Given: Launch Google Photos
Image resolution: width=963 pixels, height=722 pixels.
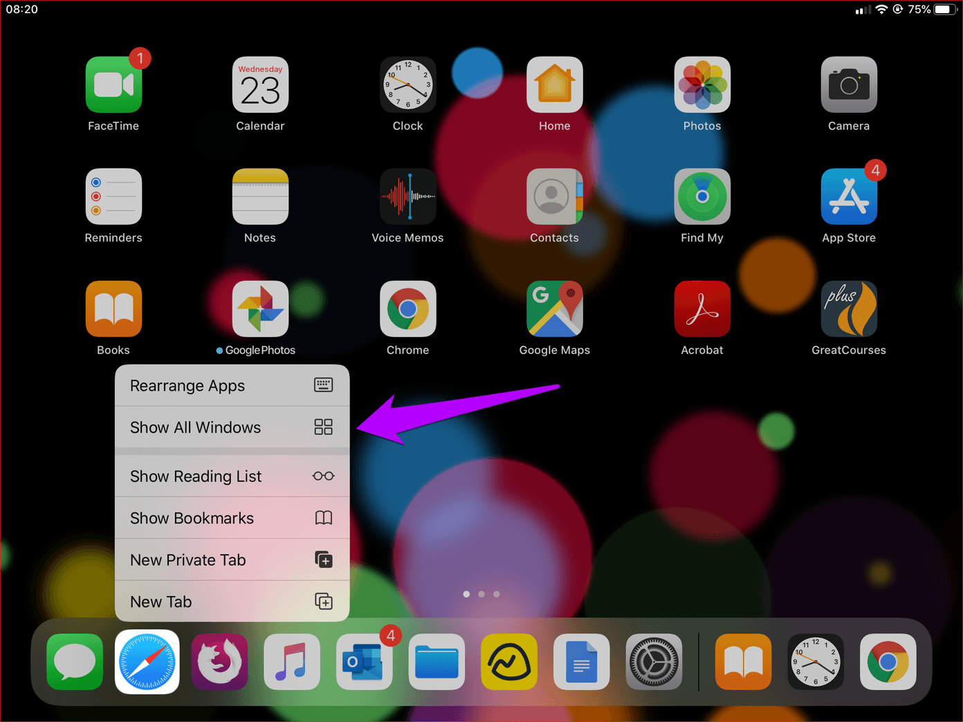Looking at the screenshot, I should 260,308.
